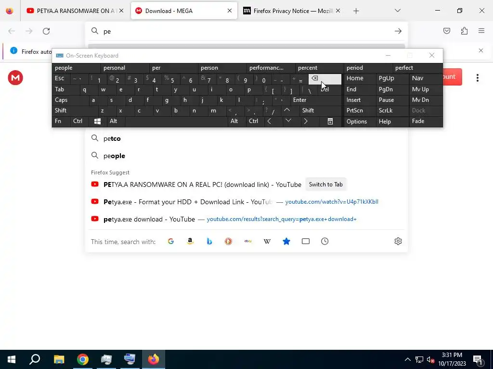
Task: Switch to PETYA.A RANSOMWARE YouTube tab
Action: pyautogui.click(x=75, y=11)
